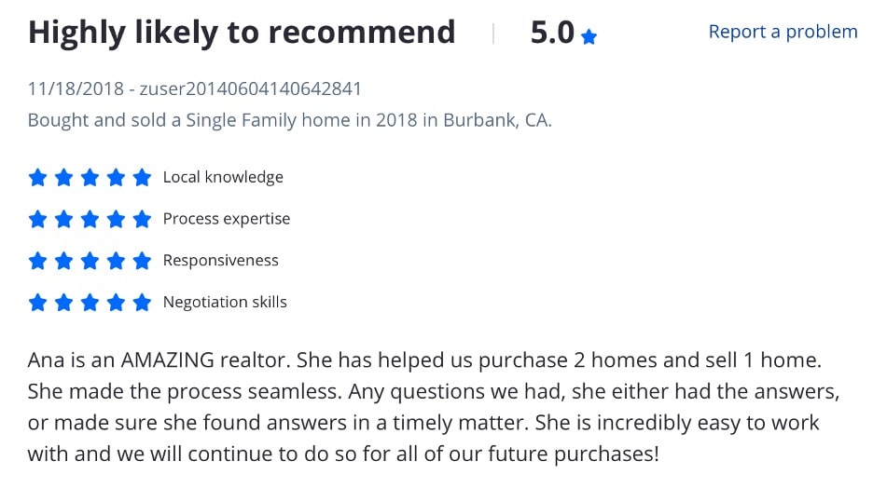Click the Local knowledge label
This screenshot has width=873, height=488.
tap(223, 177)
